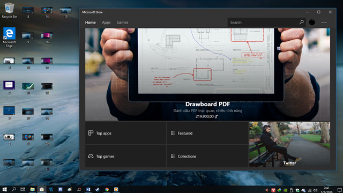Switch to the Apps tab
343x193 pixels.
[x=106, y=23]
